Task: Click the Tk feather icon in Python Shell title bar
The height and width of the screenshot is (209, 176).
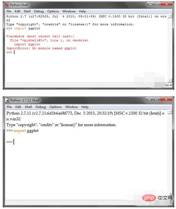Action: (7, 5)
